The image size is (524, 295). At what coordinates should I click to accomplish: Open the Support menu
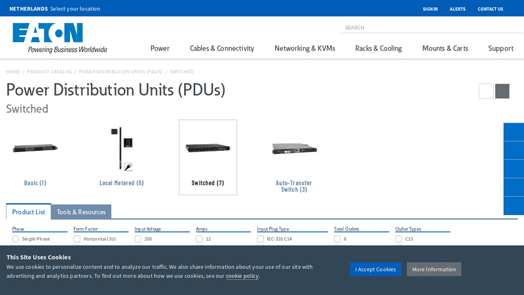coord(500,48)
